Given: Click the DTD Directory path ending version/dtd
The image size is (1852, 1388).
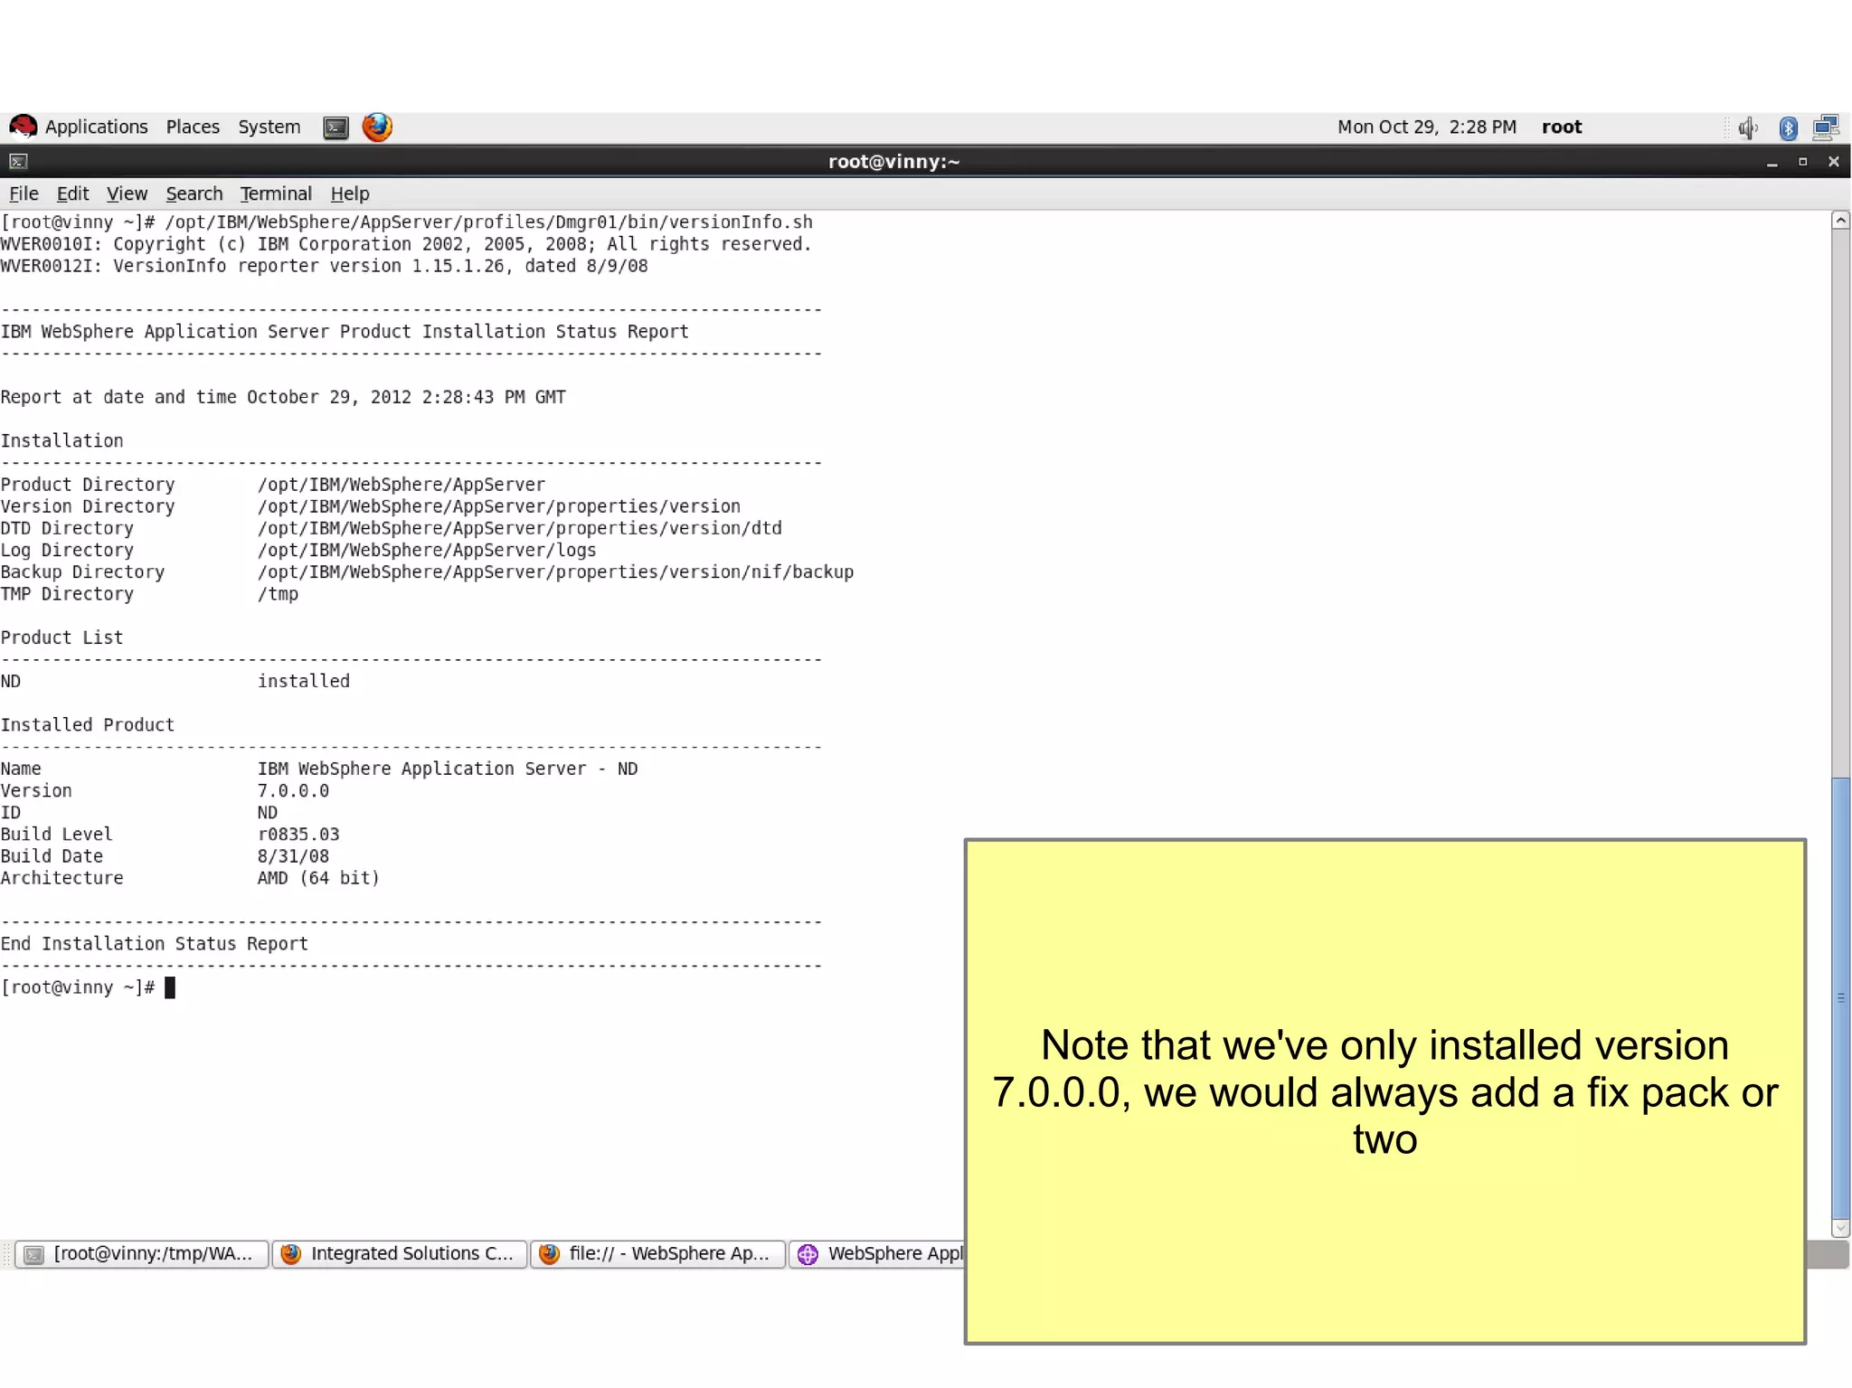Looking at the screenshot, I should tap(520, 529).
